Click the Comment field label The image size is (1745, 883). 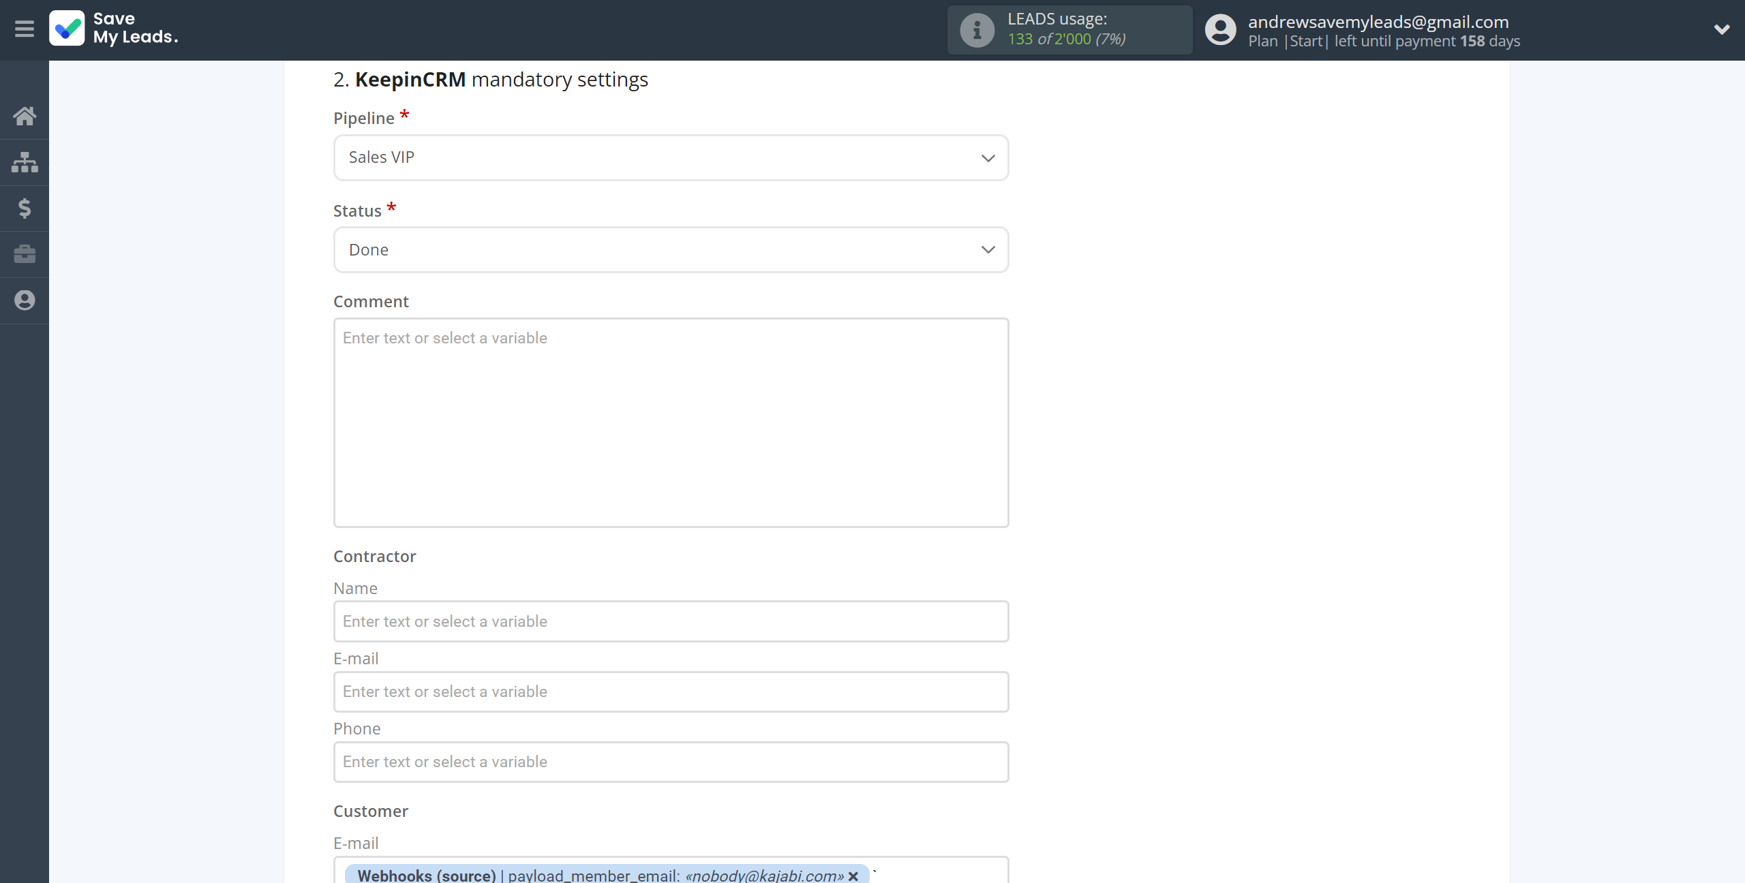tap(371, 302)
